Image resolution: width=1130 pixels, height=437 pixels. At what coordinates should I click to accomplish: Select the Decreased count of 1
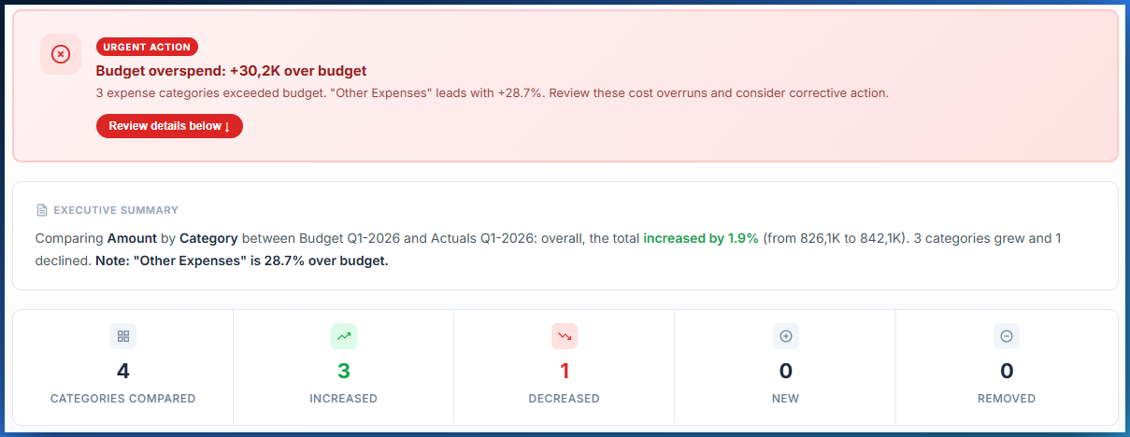(x=565, y=371)
